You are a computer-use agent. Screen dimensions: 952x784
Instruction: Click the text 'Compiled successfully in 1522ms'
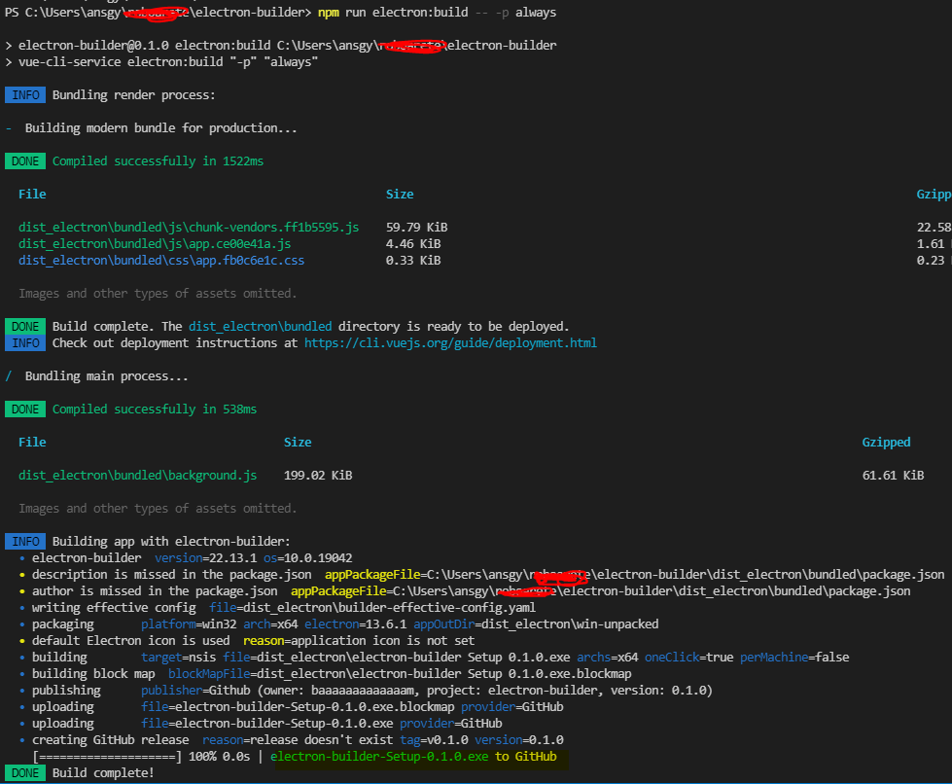tap(158, 160)
